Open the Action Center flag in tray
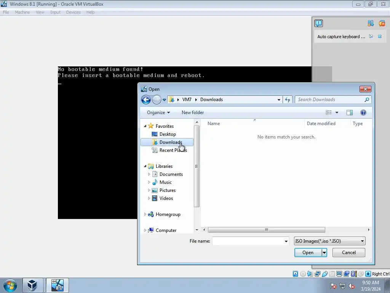Viewport: 390px width, 293px height. pyautogui.click(x=333, y=286)
